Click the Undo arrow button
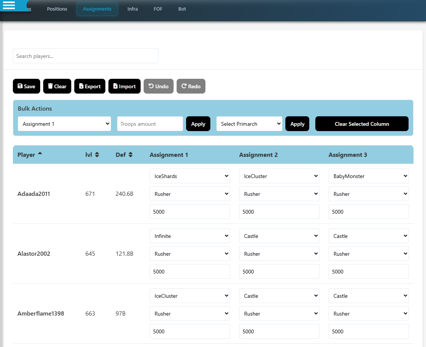The image size is (426, 347). click(x=158, y=86)
